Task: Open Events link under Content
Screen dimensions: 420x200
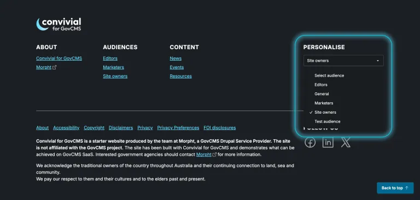Action: click(x=177, y=67)
